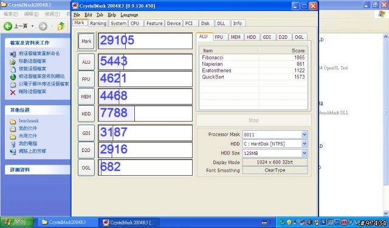
Task: Run the FPU benchmark button
Action: 86,79
